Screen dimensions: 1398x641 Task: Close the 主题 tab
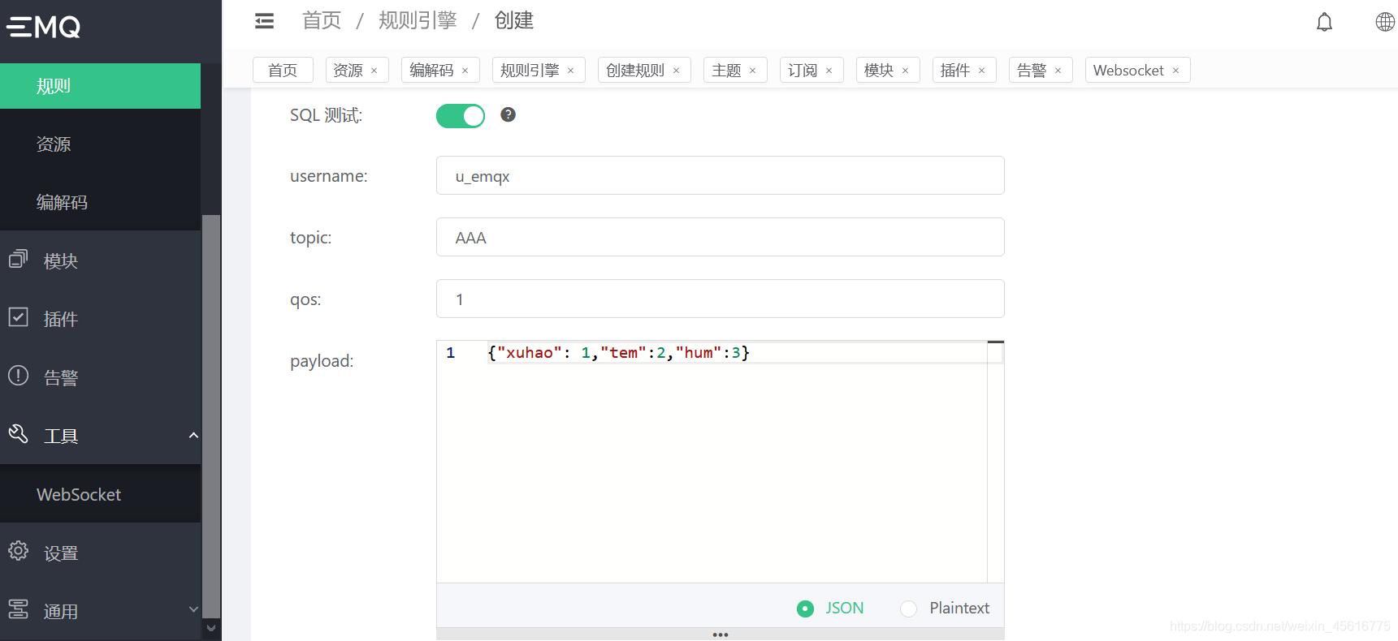click(753, 71)
